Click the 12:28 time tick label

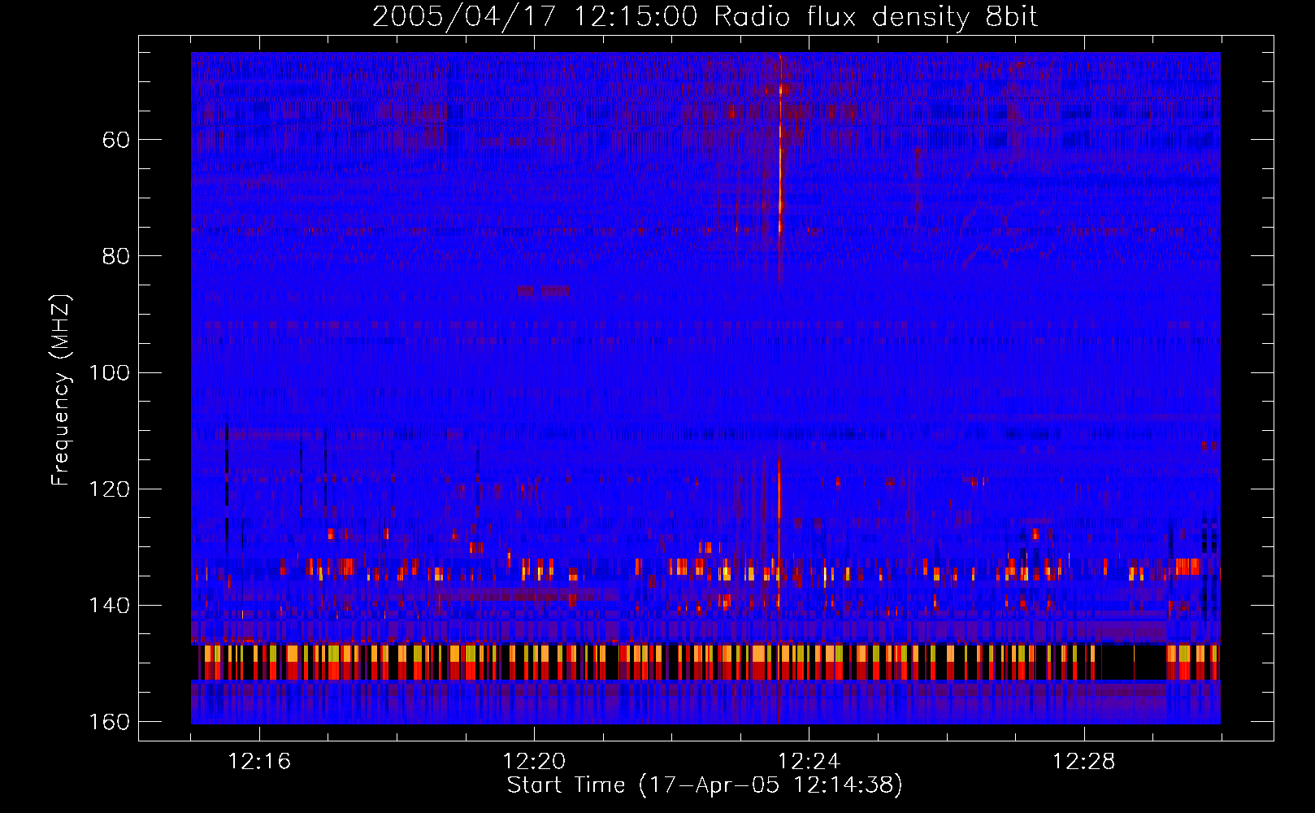click(1083, 762)
